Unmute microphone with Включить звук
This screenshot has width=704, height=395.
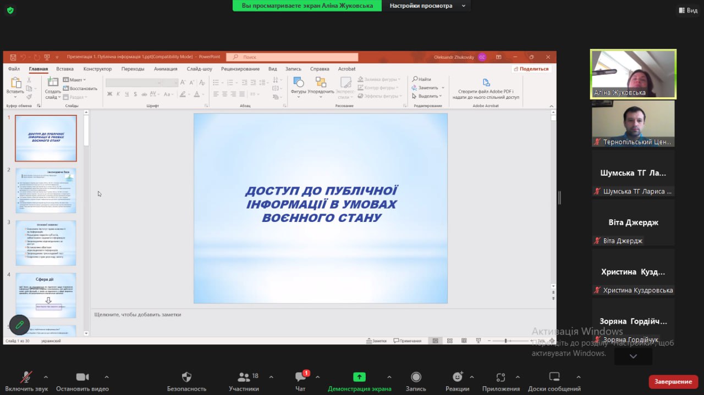(x=26, y=381)
